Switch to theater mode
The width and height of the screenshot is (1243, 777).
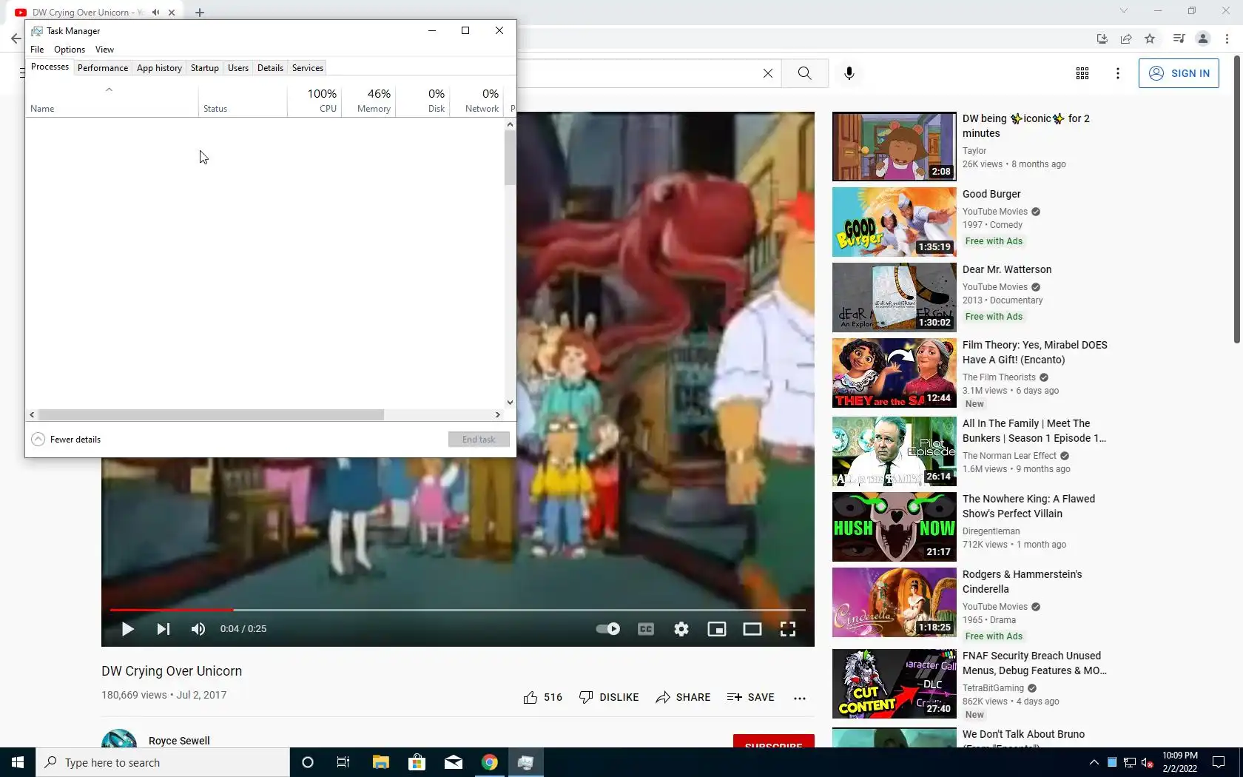(x=752, y=629)
